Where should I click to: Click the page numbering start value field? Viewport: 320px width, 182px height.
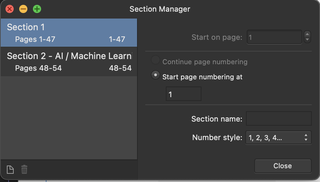[x=184, y=94]
